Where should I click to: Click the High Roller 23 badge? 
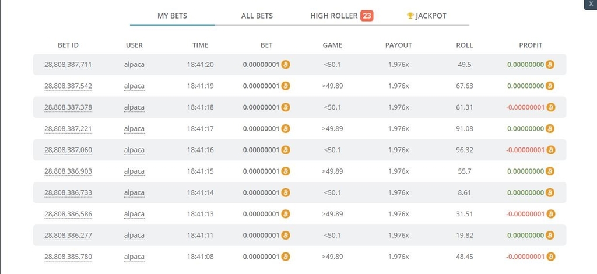coord(367,16)
